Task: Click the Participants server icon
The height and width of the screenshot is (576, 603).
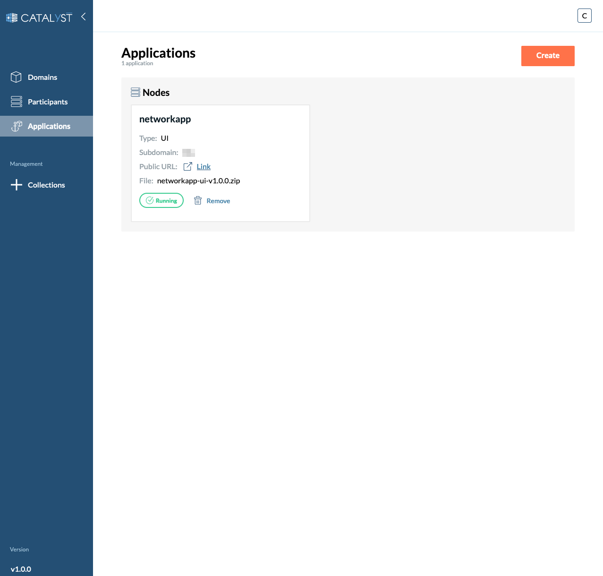Action: 16,102
